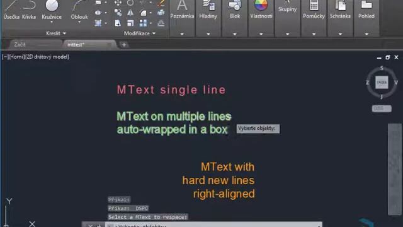Click the ViewCube top face

tap(382, 83)
